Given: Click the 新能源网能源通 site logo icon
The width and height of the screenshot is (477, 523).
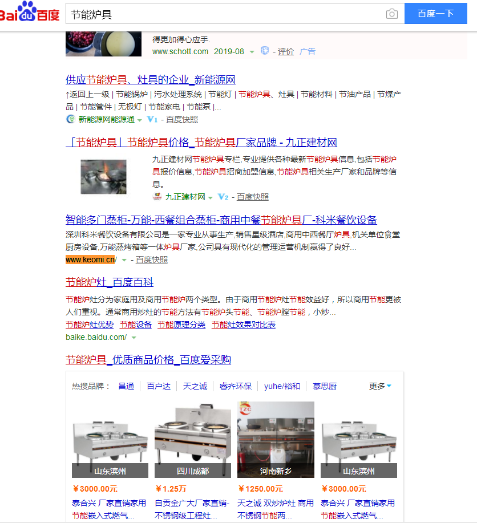Looking at the screenshot, I should point(71,119).
